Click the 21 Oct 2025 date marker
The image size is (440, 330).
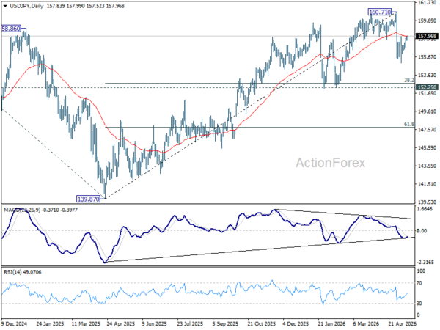(262, 324)
